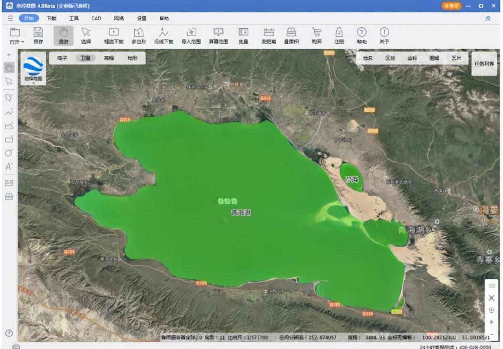Switch the map layer to 电子
The width and height of the screenshot is (503, 349).
point(62,58)
